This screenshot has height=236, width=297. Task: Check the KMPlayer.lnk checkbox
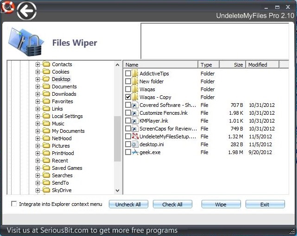click(x=128, y=121)
